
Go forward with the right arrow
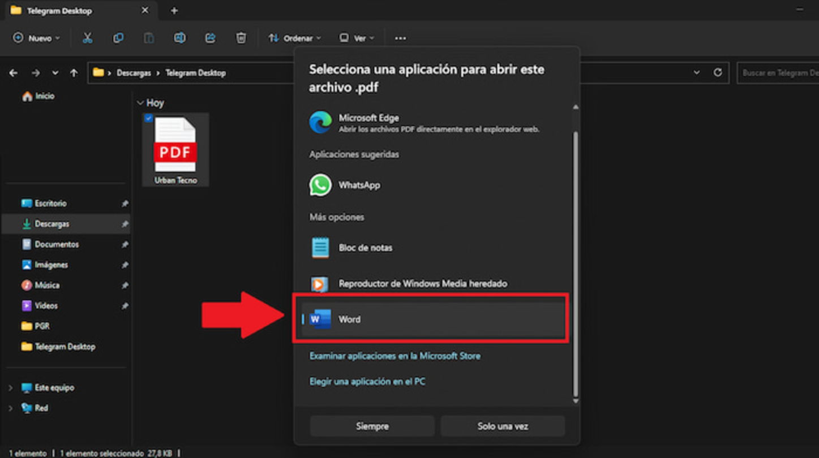35,73
